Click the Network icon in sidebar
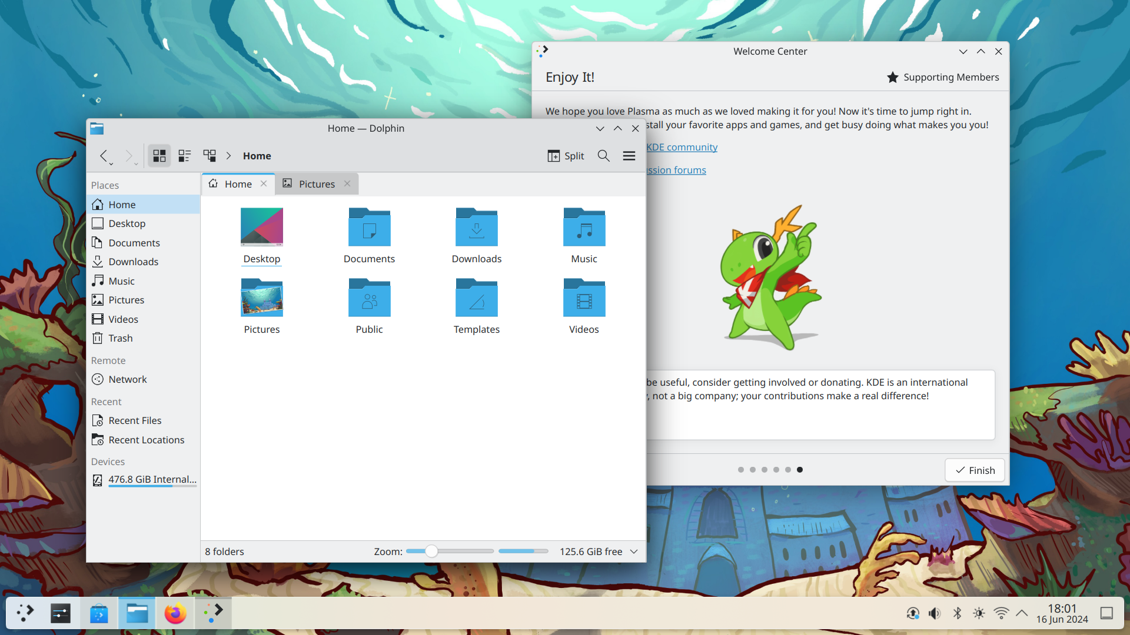The width and height of the screenshot is (1130, 635). (128, 379)
